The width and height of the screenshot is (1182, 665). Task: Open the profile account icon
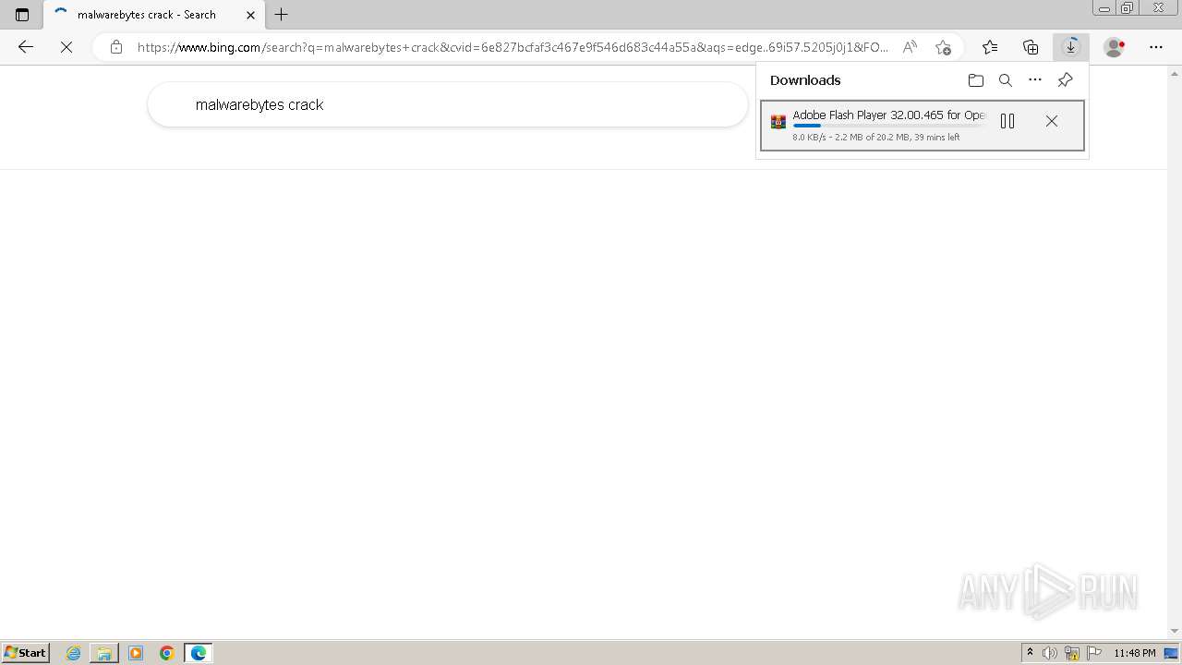[x=1115, y=47]
